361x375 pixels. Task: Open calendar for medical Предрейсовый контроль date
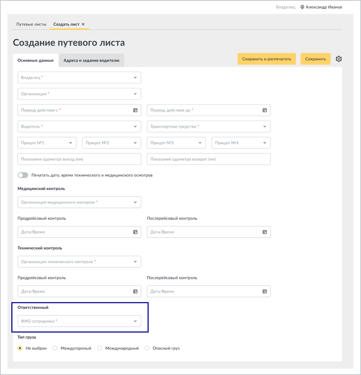tap(135, 232)
